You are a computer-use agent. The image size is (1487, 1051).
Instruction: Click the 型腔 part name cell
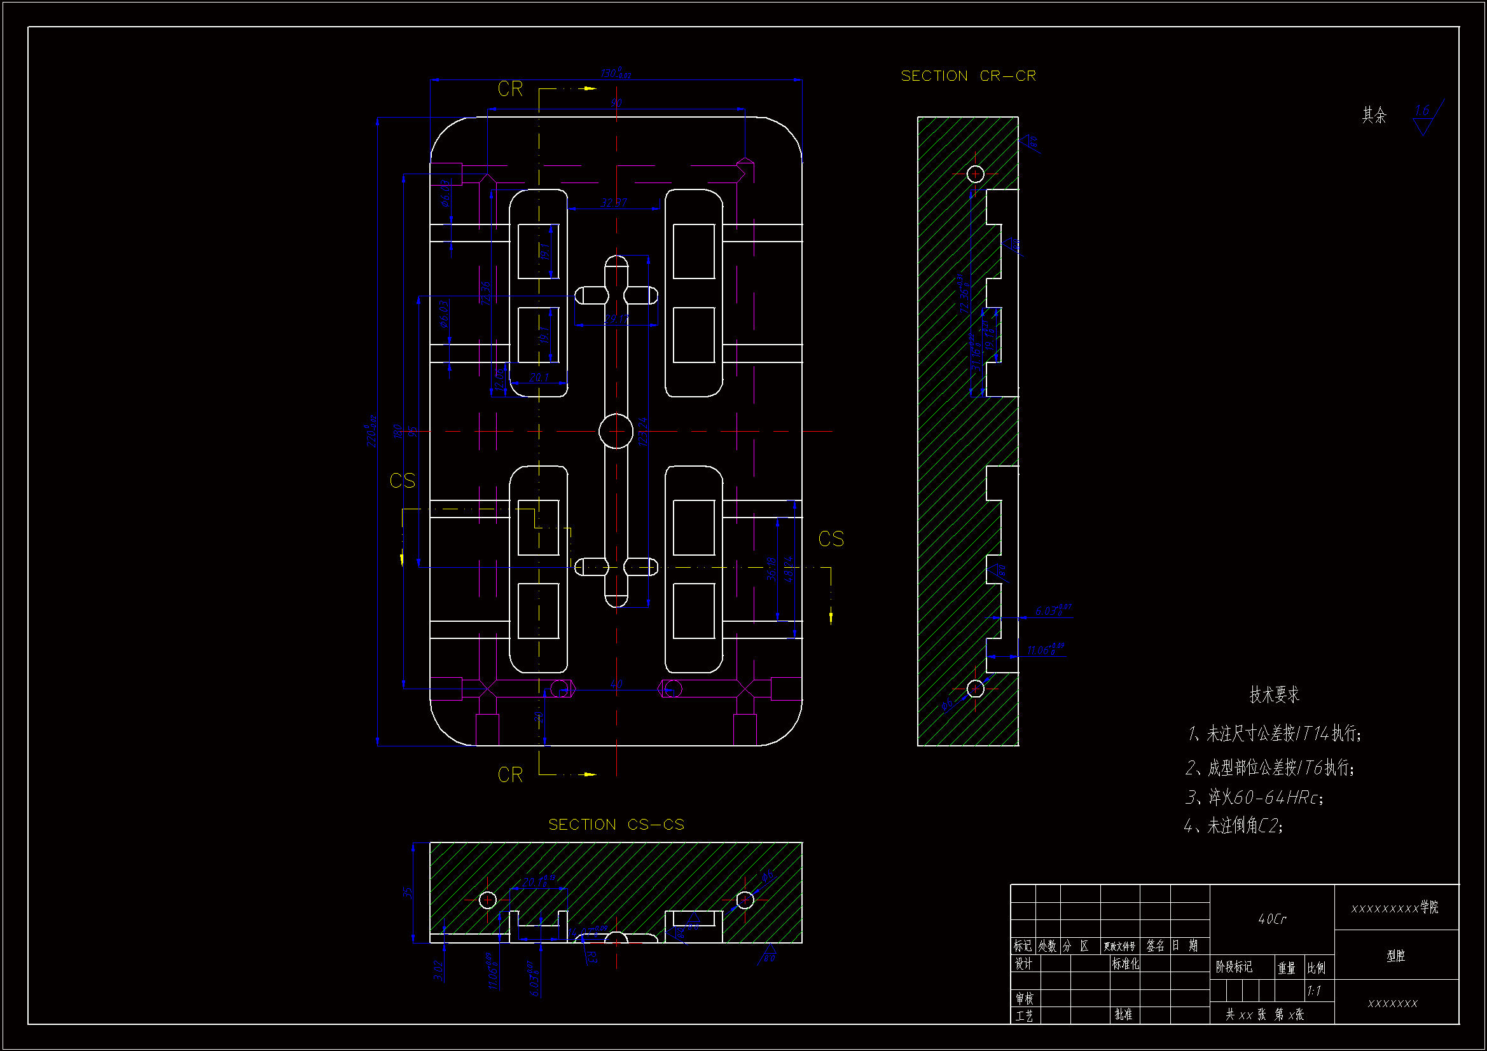tap(1395, 956)
